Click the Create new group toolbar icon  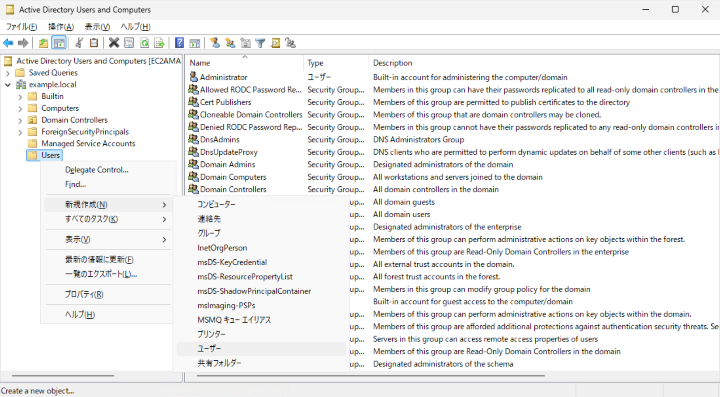coord(230,43)
